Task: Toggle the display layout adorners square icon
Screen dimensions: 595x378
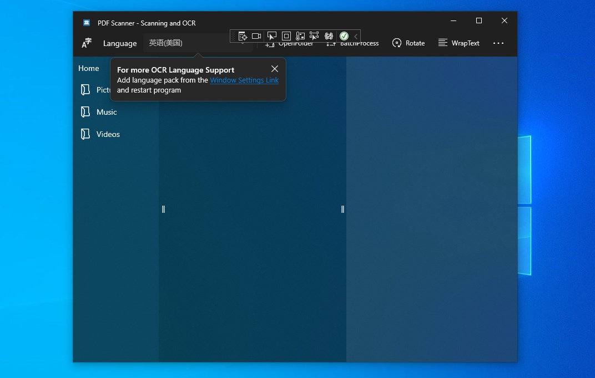Action: pos(286,36)
